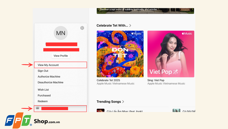Expand the Celebrate Tet With section chevron
Viewport: 228px width, 129px height.
(x=130, y=26)
